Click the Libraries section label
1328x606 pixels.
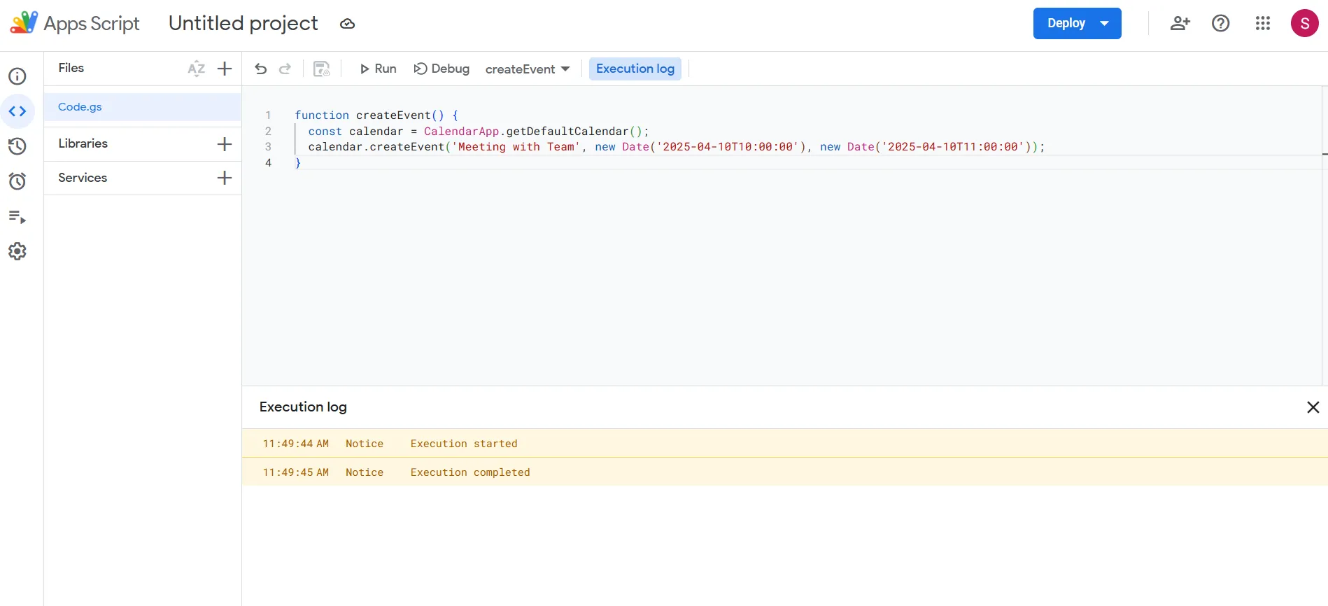pyautogui.click(x=83, y=143)
